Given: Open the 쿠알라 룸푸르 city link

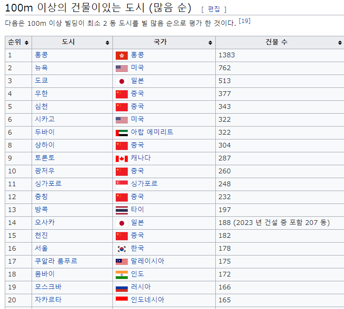Looking at the screenshot, I should (x=56, y=261).
